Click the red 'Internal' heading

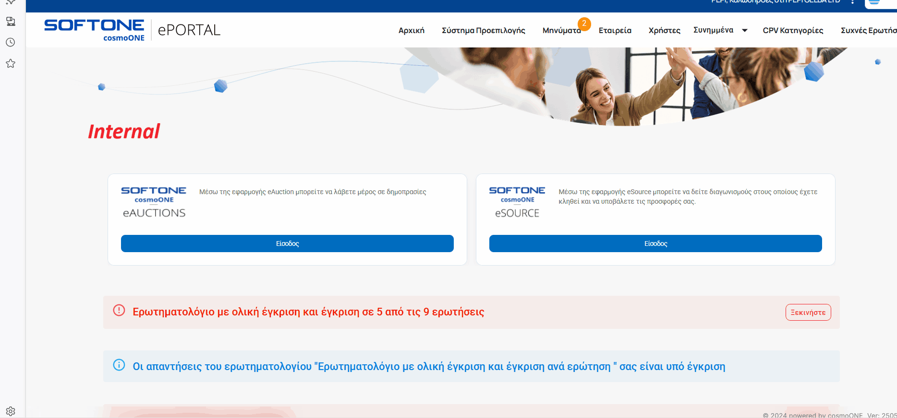pyautogui.click(x=124, y=132)
